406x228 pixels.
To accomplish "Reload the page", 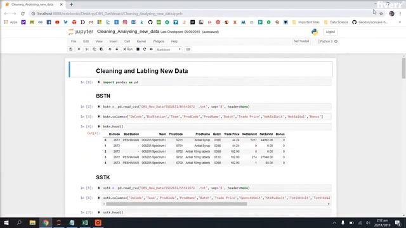I will (x=23, y=14).
